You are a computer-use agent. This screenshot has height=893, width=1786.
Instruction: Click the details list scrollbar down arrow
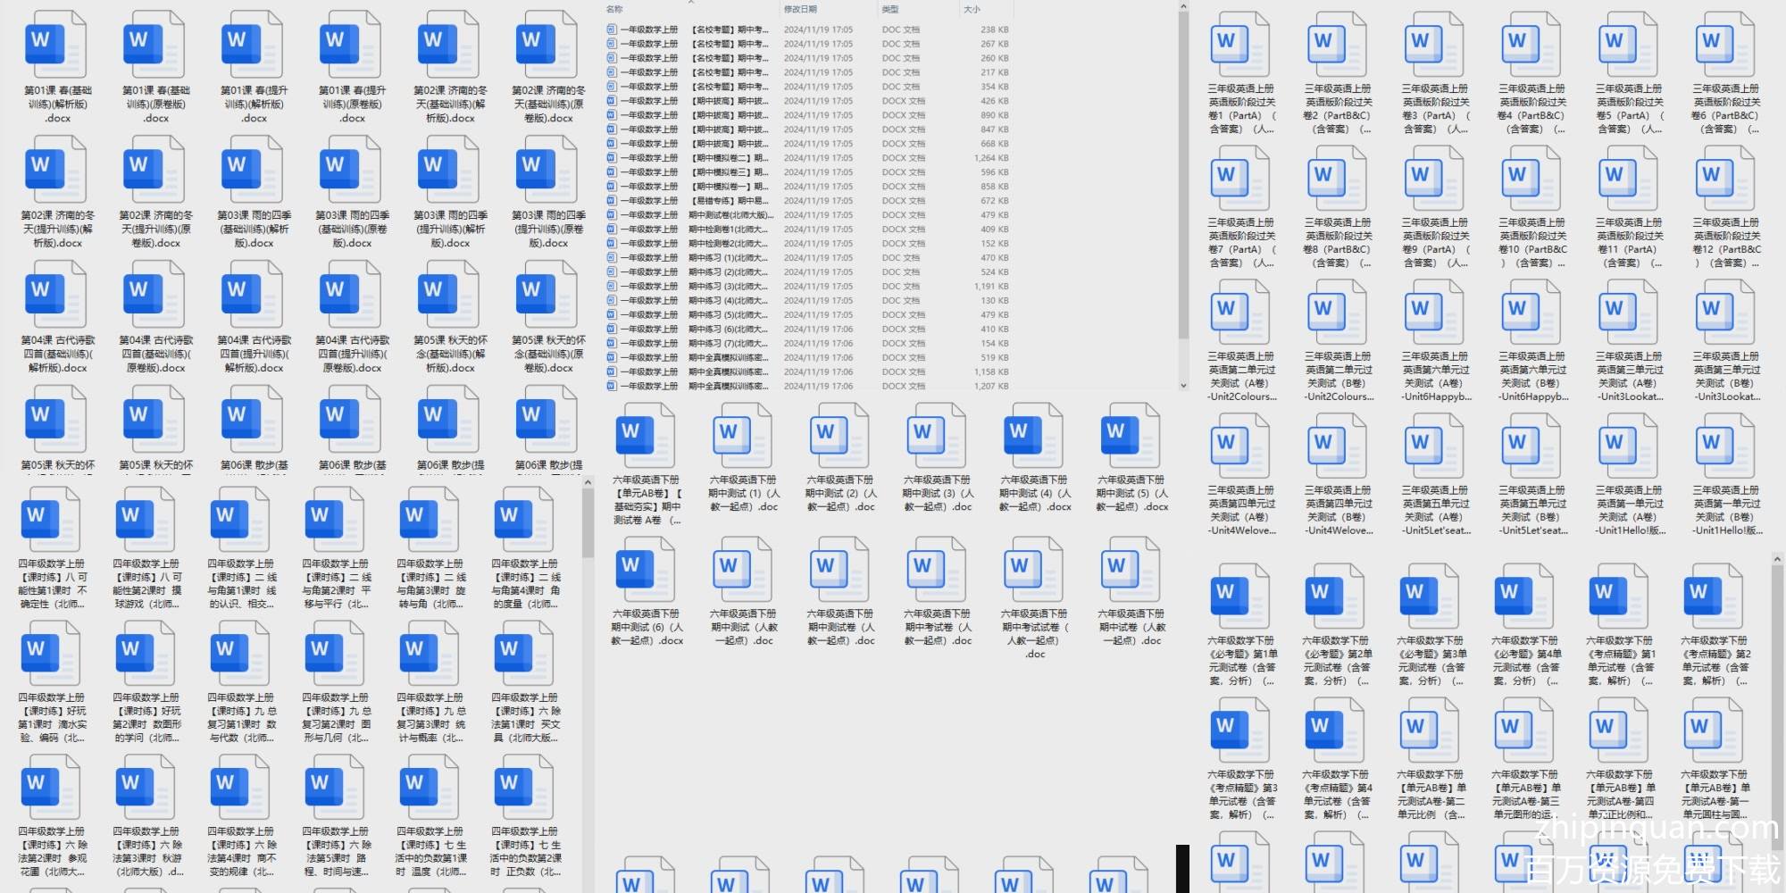(x=1183, y=386)
